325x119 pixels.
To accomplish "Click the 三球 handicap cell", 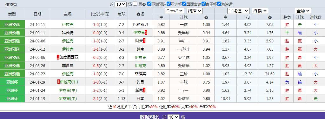I will [184, 74].
